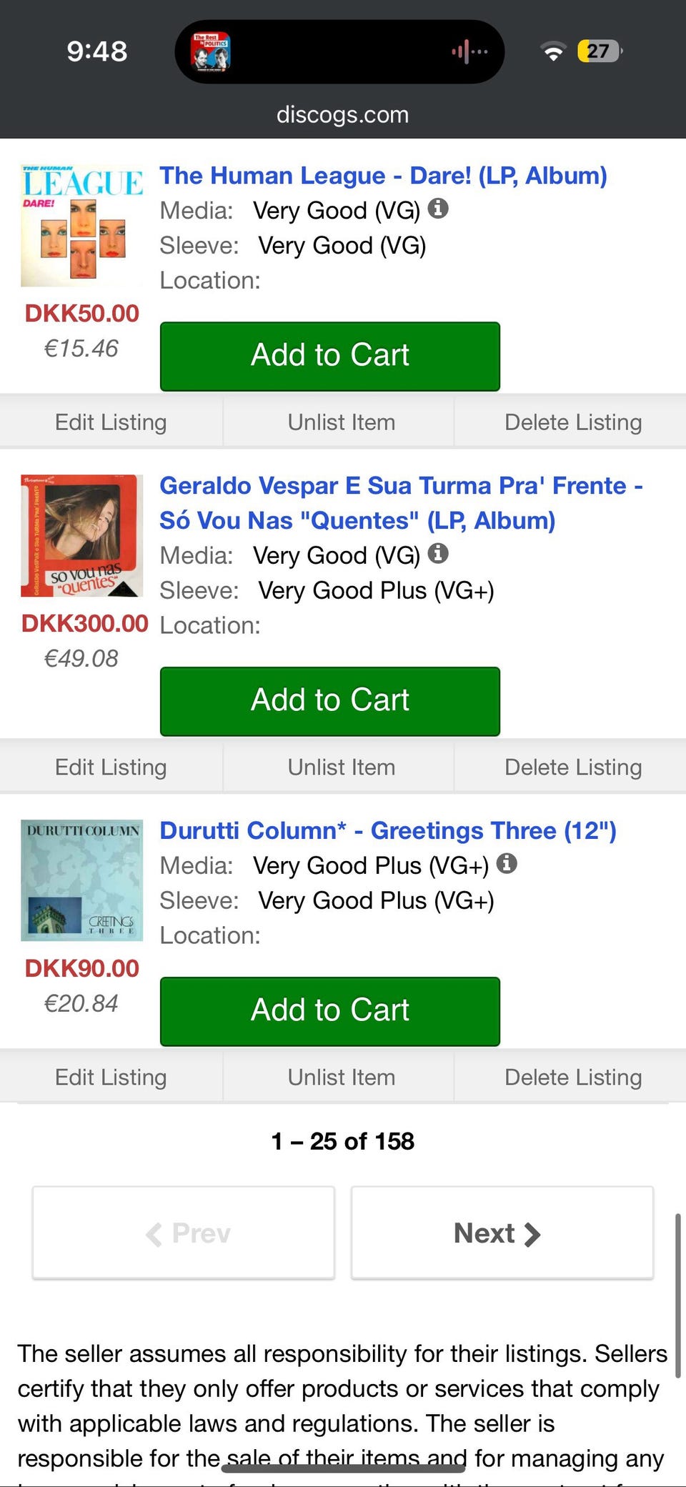Tap the battery level indicator
This screenshot has width=686, height=1487.
[x=599, y=51]
